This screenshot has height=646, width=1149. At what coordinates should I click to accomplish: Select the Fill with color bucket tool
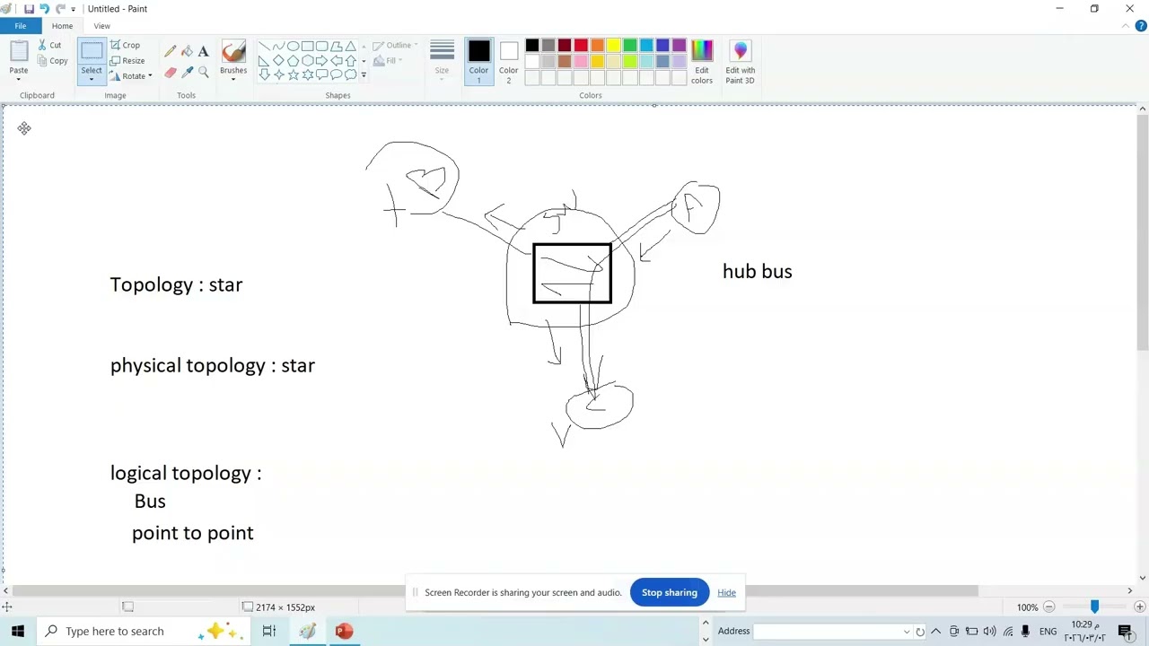(187, 52)
